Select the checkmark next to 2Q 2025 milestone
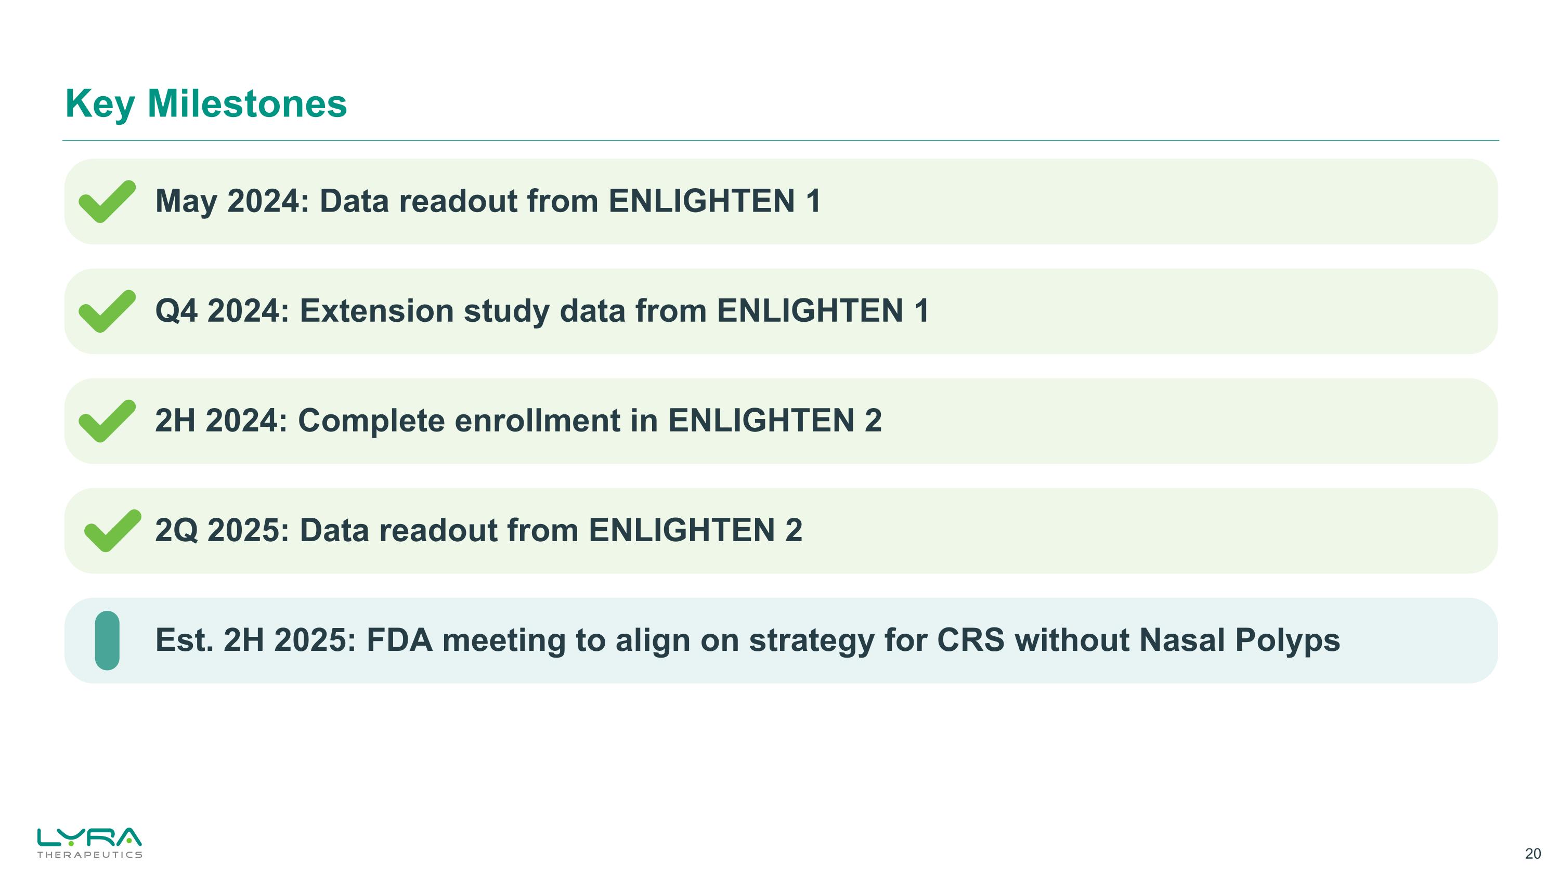 click(x=112, y=531)
